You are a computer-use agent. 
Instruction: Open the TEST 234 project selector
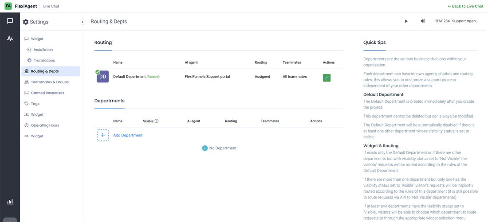click(456, 21)
